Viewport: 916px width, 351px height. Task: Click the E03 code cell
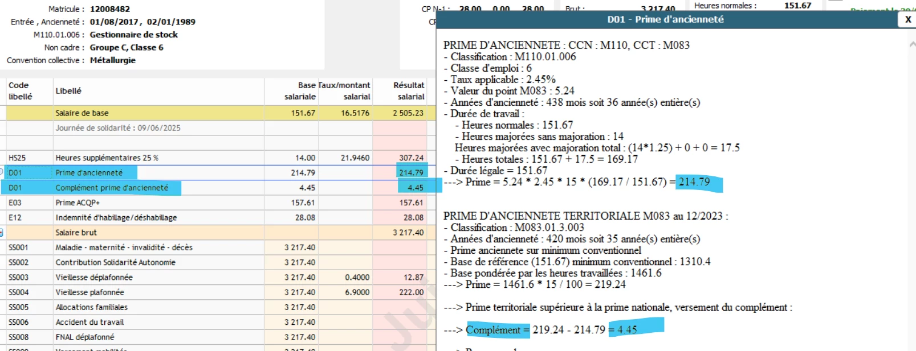point(15,203)
